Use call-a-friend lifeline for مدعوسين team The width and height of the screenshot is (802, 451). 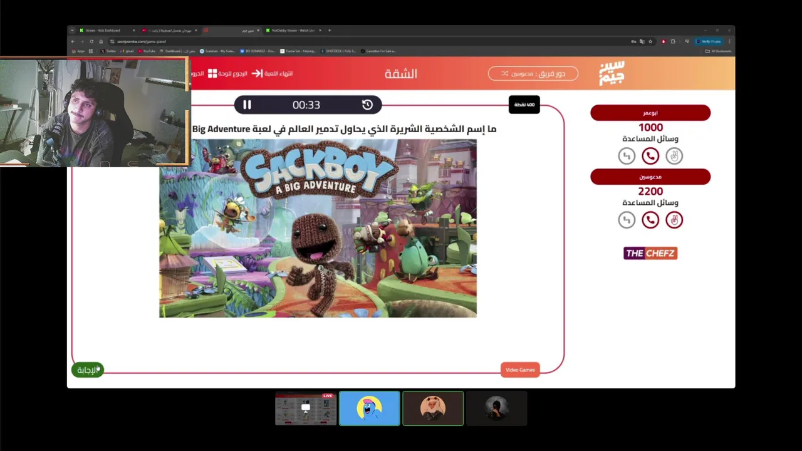(650, 220)
